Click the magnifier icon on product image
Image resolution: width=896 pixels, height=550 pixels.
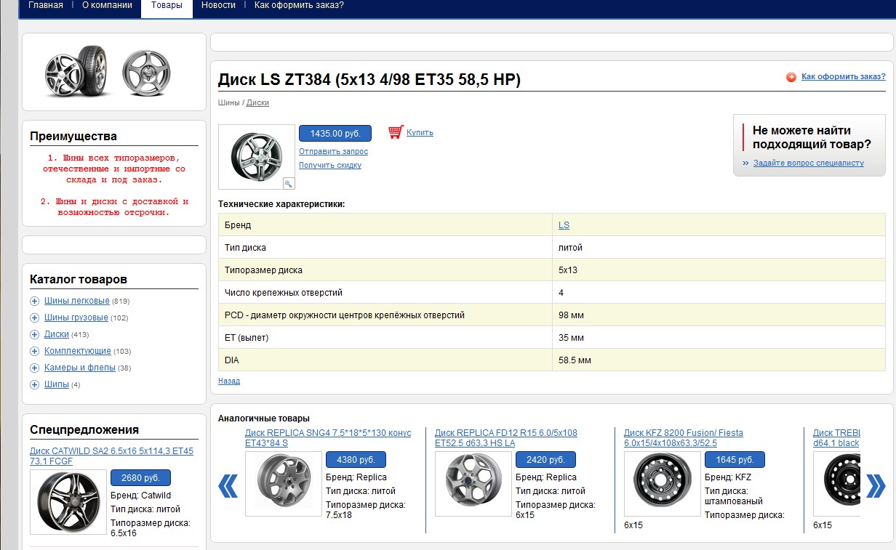[288, 183]
